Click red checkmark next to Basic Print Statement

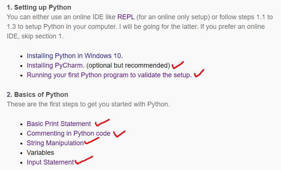[102, 122]
